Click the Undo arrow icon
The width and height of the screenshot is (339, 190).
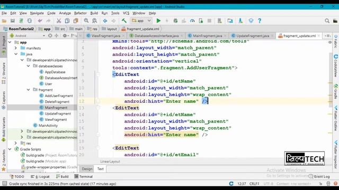pyautogui.click(x=40, y=21)
